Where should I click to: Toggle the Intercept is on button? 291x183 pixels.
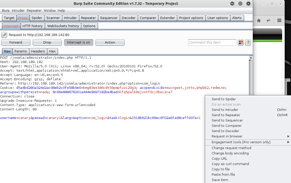(x=79, y=43)
